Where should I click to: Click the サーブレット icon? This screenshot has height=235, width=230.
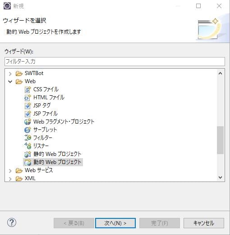(28, 130)
